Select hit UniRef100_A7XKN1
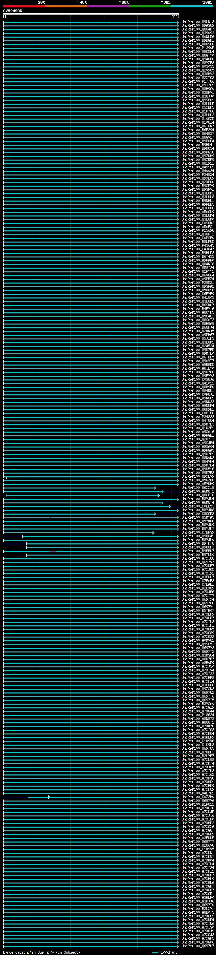This screenshot has height=955, width=216. [198, 853]
